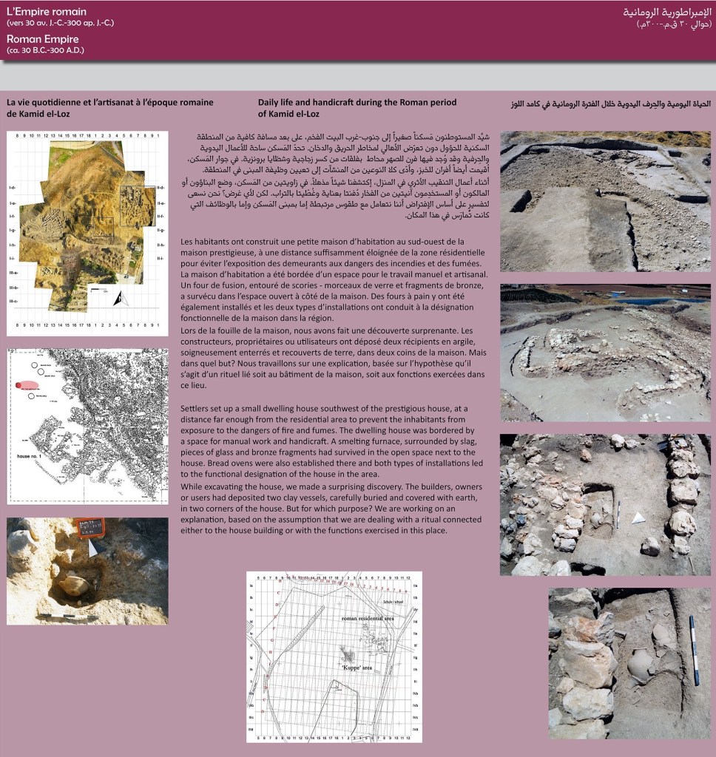
Task: Open the grid survey map at bottom center
Action: (x=334, y=656)
